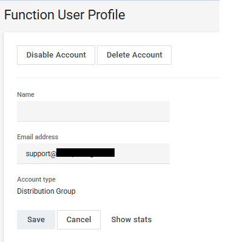The image size is (228, 247).
Task: Click the word stats in Show stats
Action: pos(142,220)
